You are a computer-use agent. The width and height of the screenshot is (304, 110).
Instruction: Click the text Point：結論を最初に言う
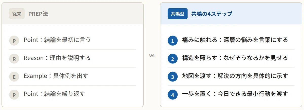[x=57, y=40]
